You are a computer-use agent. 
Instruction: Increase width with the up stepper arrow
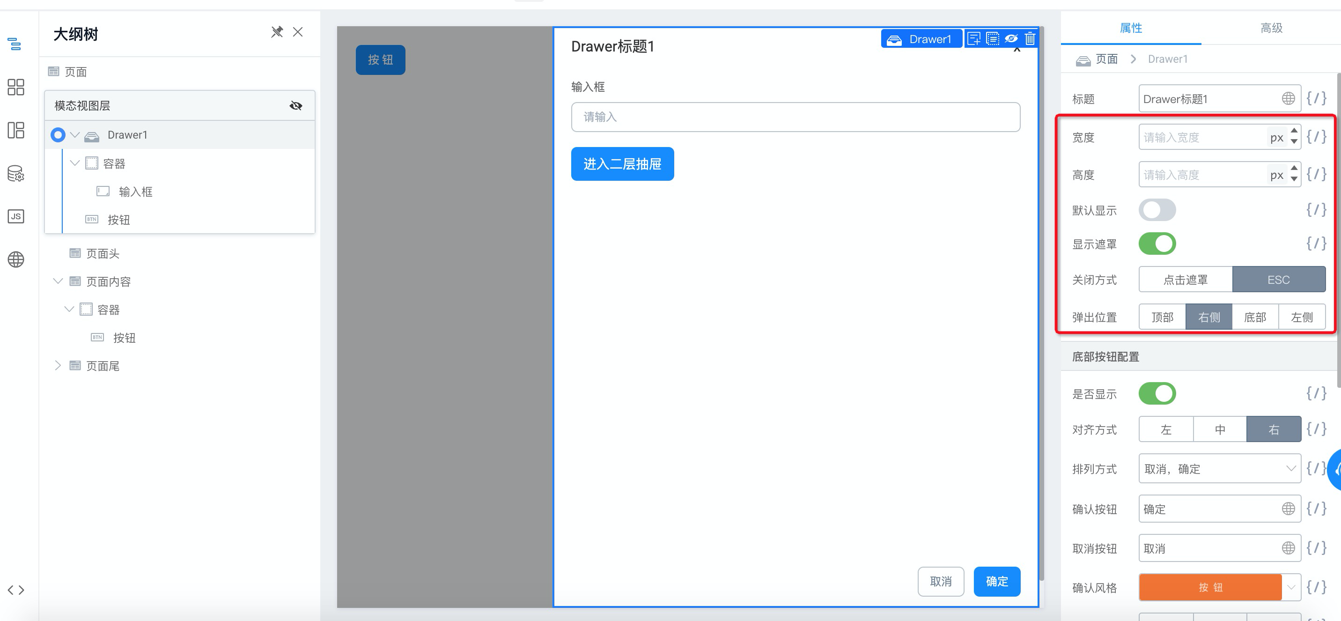pos(1294,131)
